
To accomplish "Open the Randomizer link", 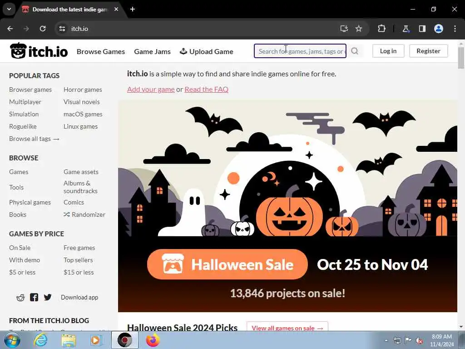I will [84, 214].
